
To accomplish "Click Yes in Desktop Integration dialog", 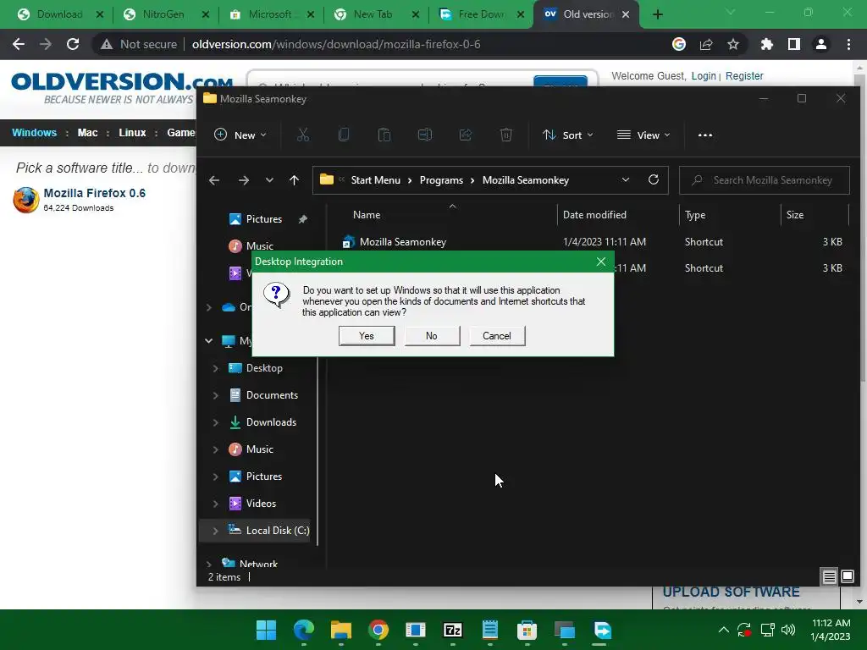I will [367, 335].
